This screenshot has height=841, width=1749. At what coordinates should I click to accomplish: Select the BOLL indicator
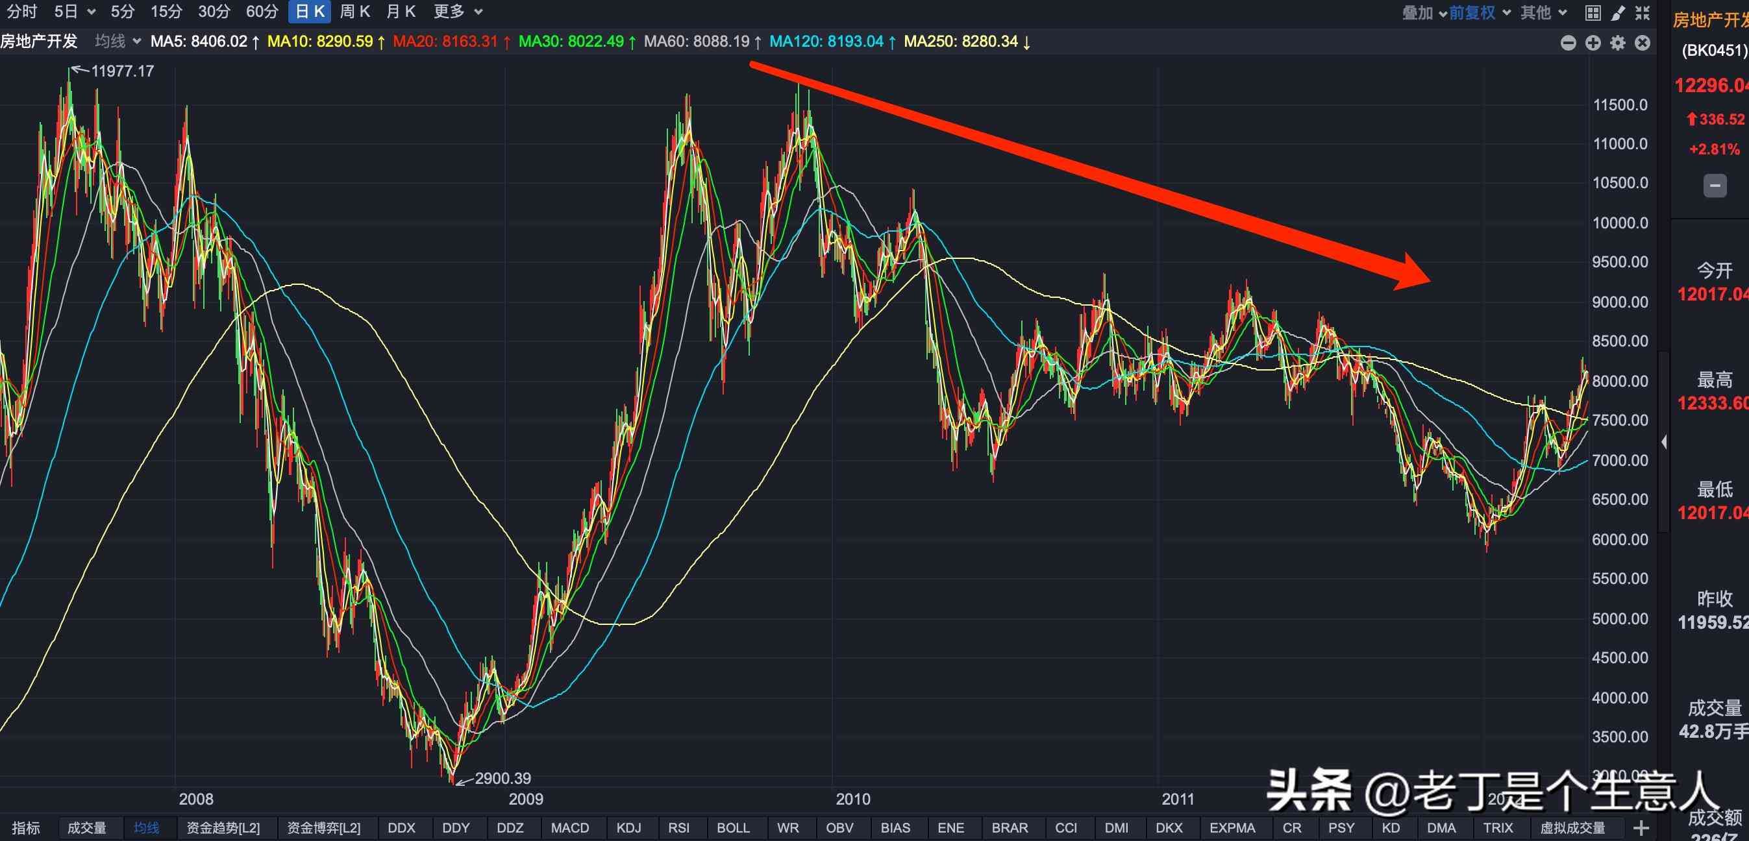[733, 827]
